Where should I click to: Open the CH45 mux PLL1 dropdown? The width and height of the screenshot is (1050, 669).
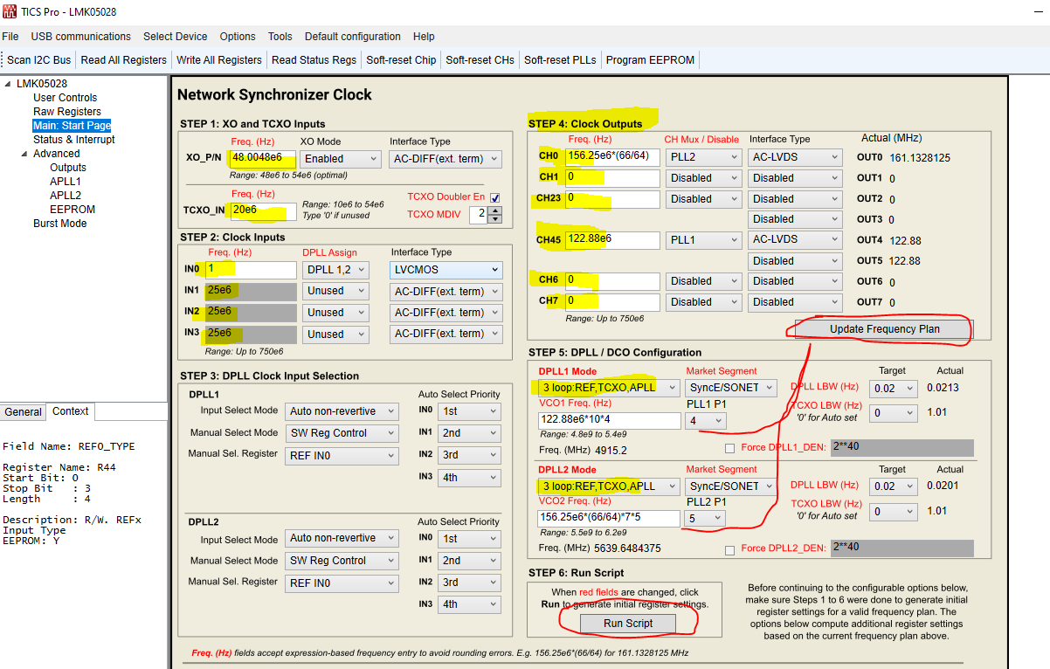coord(703,239)
